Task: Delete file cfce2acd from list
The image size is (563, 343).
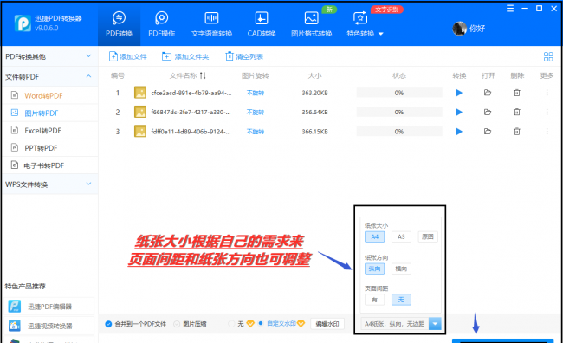Action: pos(517,93)
